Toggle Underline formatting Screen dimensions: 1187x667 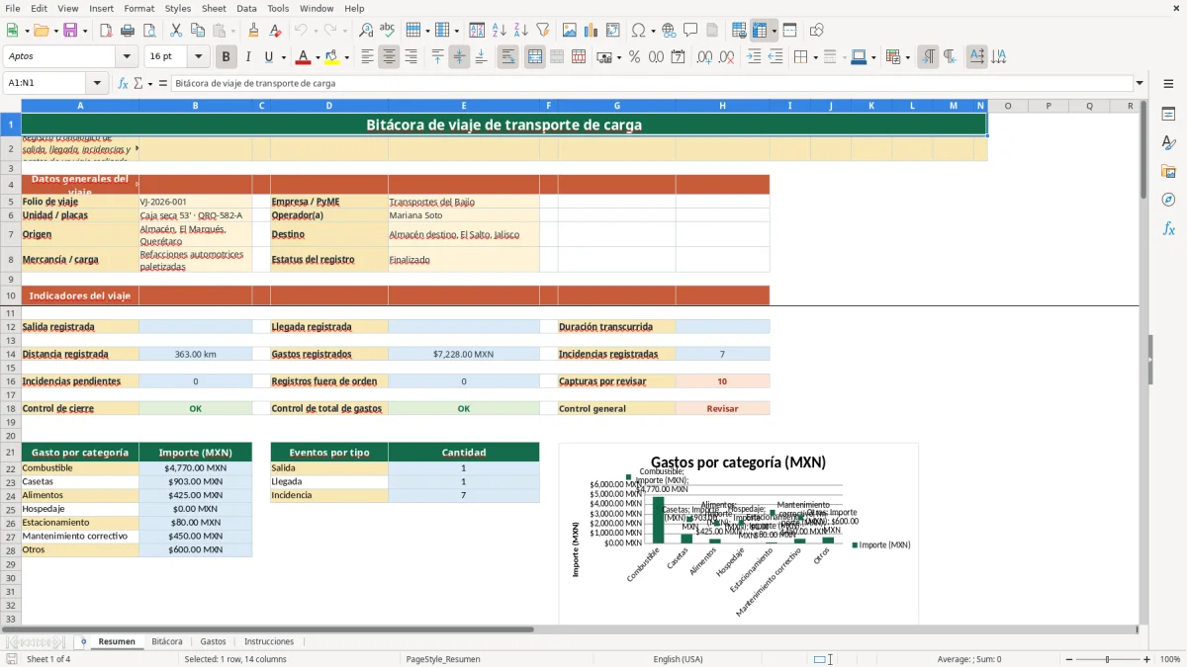(x=269, y=57)
